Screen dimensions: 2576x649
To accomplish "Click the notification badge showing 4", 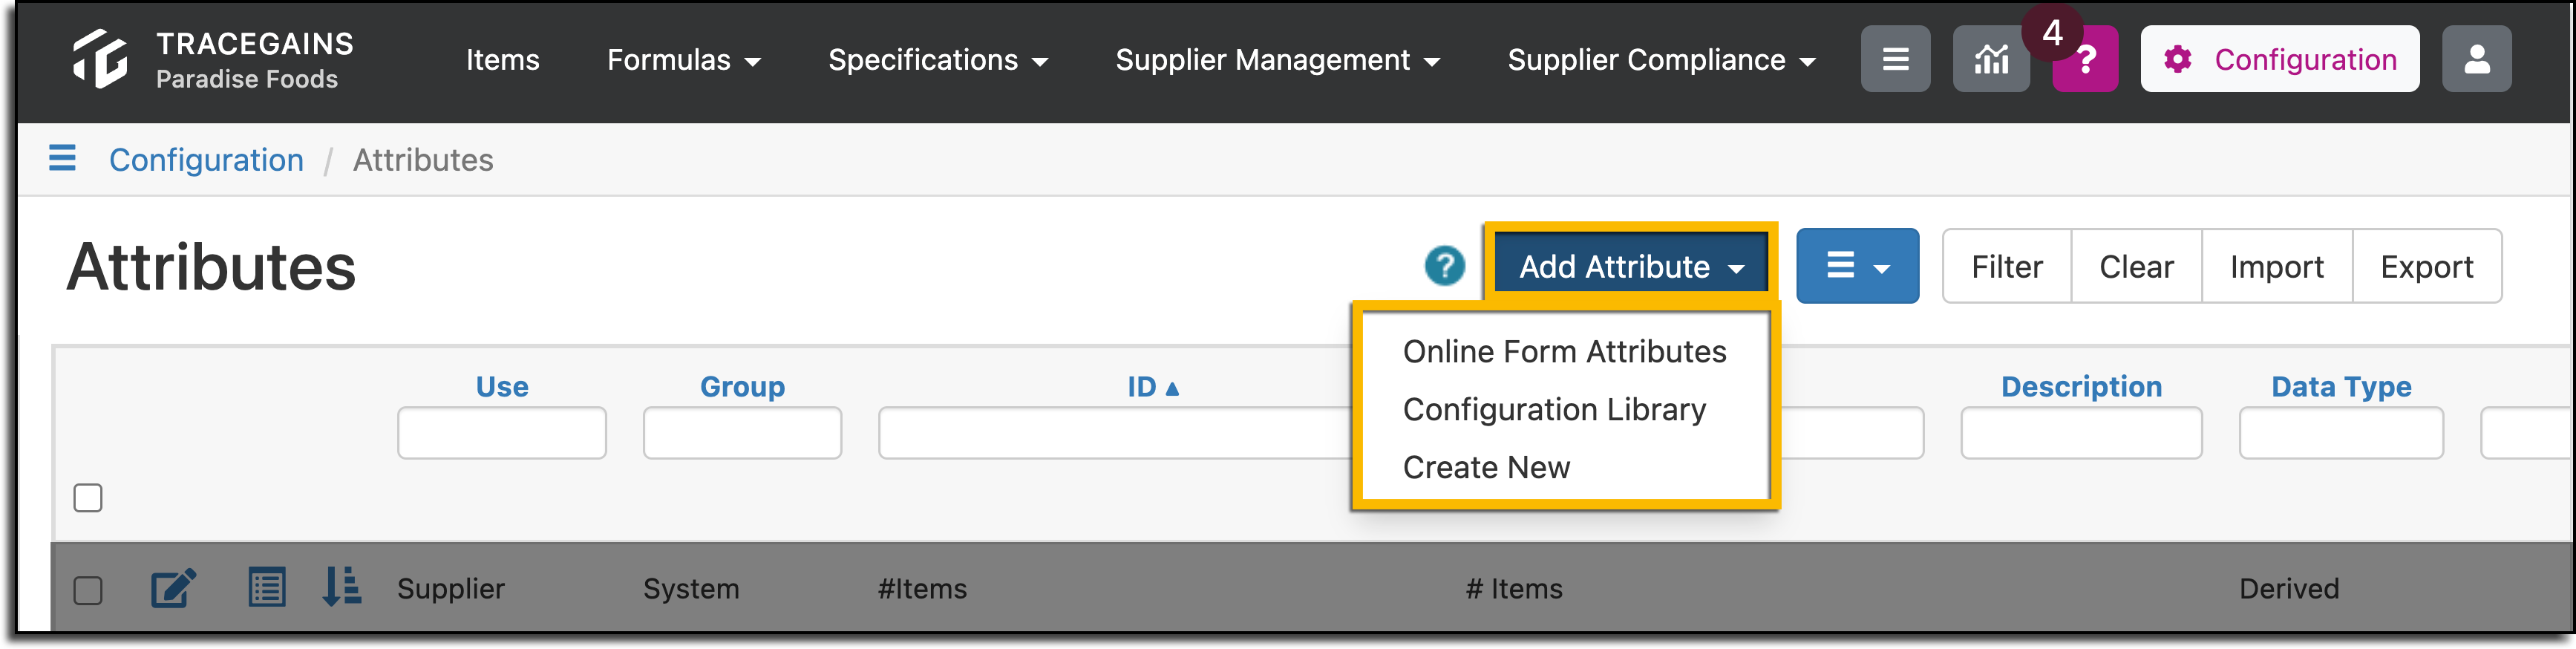I will [x=2052, y=33].
